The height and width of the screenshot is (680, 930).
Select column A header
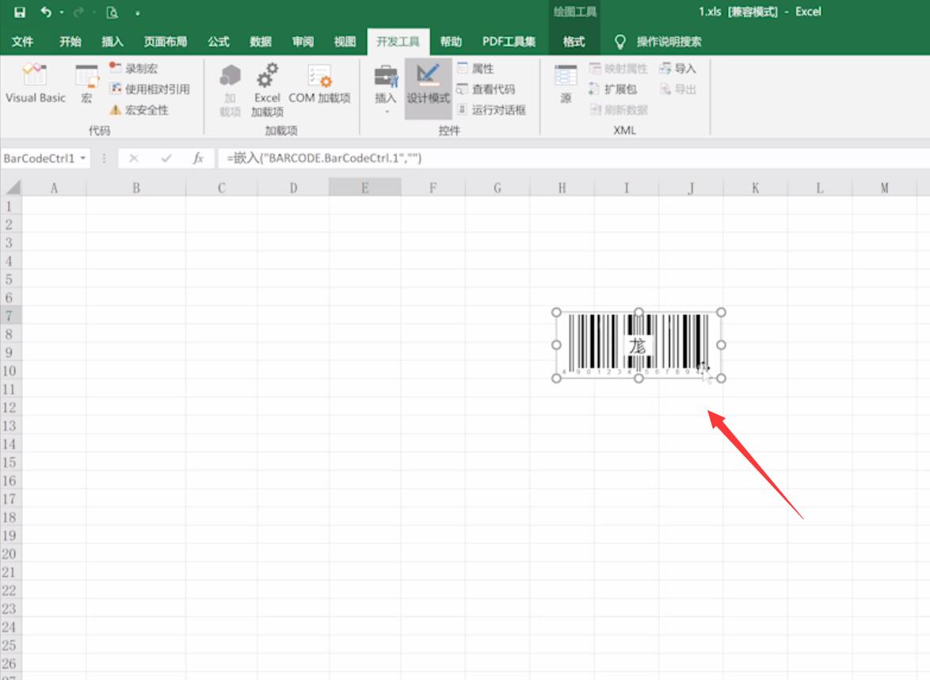(x=54, y=188)
